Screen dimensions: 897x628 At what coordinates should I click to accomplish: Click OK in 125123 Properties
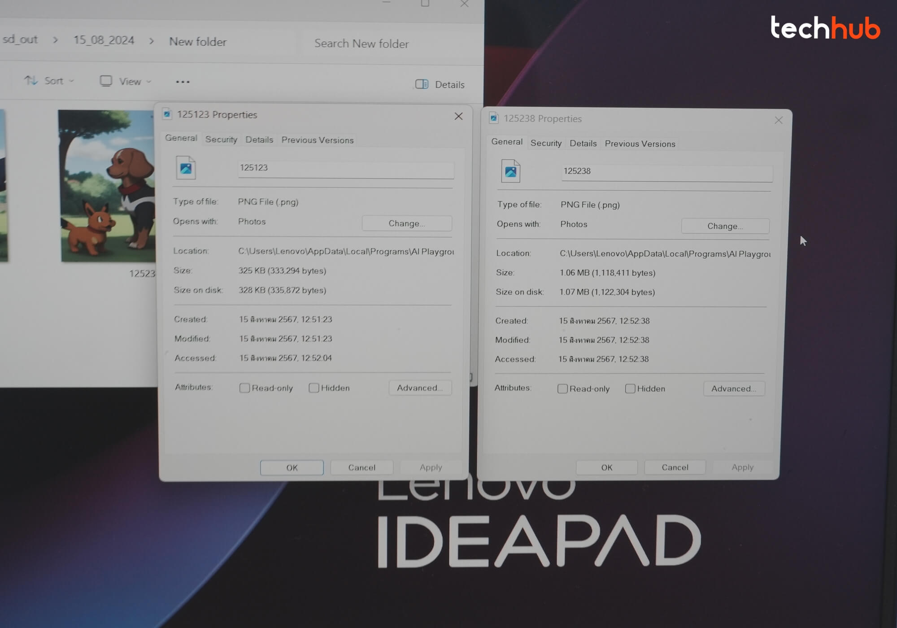tap(292, 467)
